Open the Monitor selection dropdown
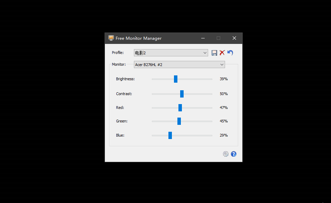The height and width of the screenshot is (203, 331). click(222, 64)
